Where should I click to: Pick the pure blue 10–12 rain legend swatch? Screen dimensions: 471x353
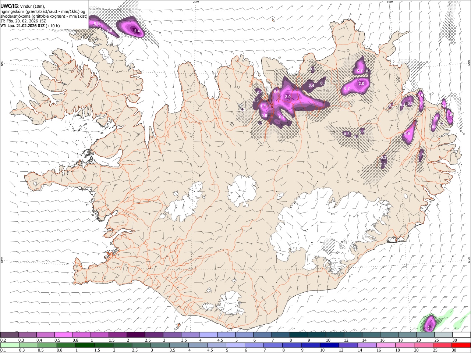(329, 345)
